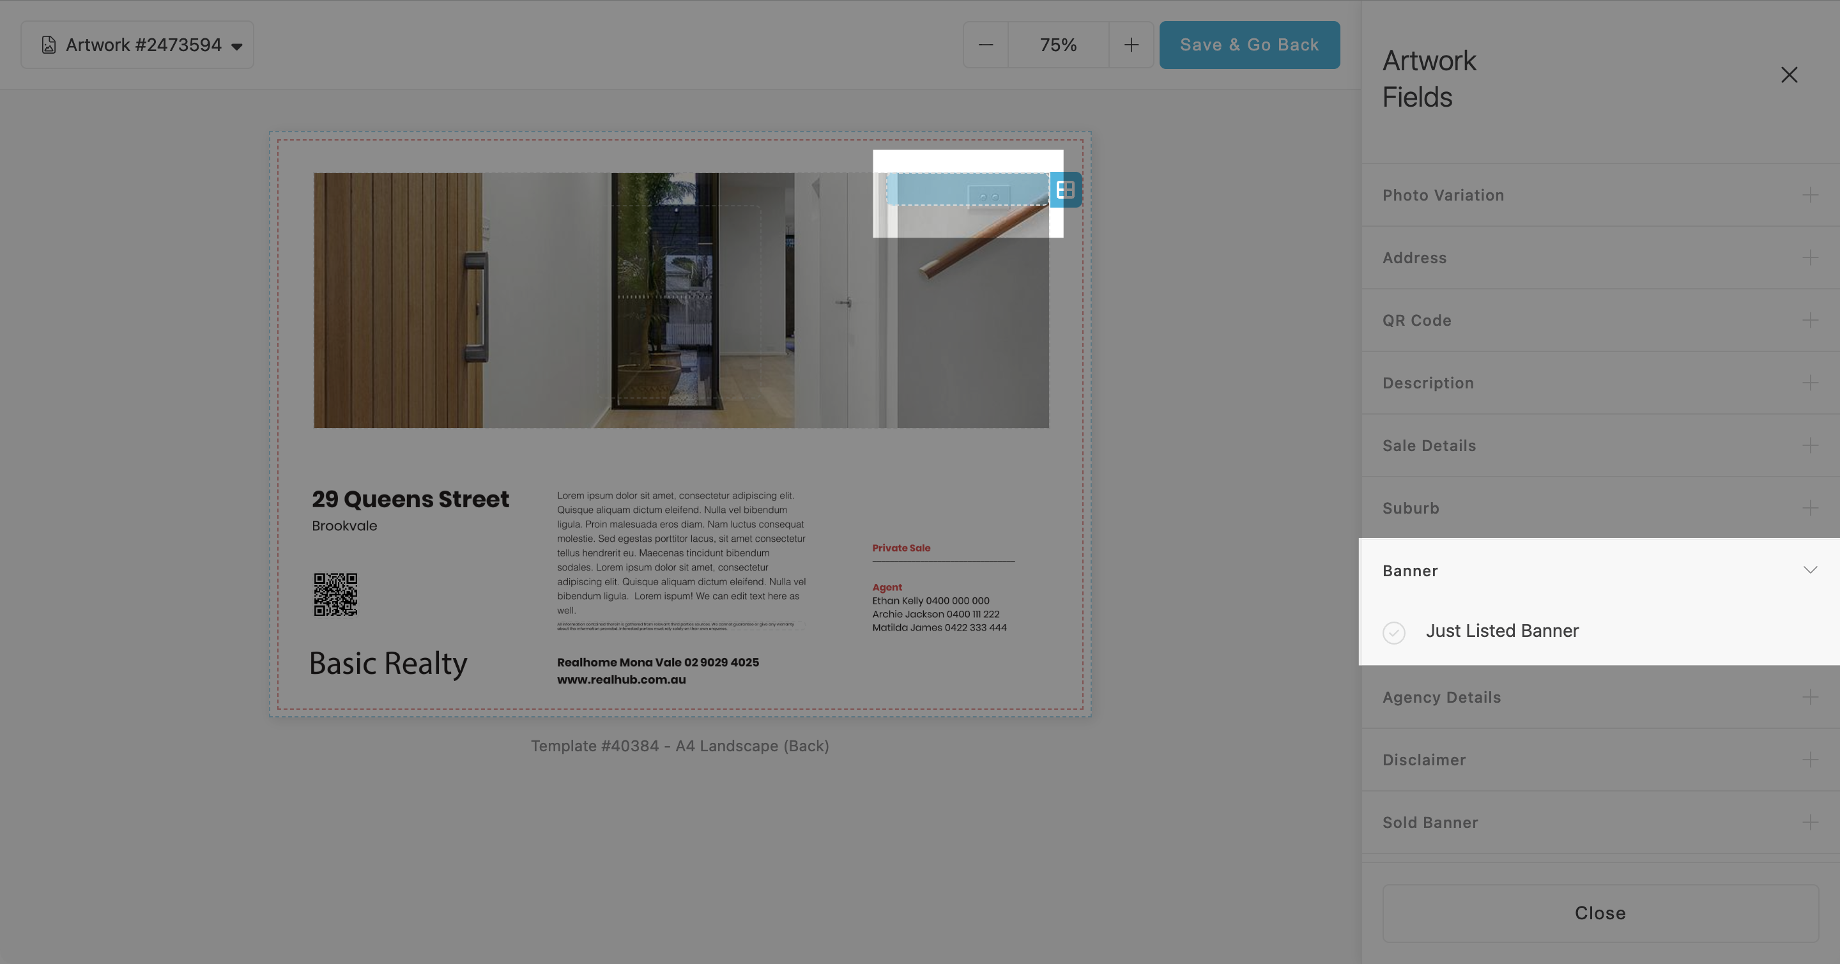Viewport: 1840px width, 964px height.
Task: Click the banner field grid icon on artwork
Action: [1065, 190]
